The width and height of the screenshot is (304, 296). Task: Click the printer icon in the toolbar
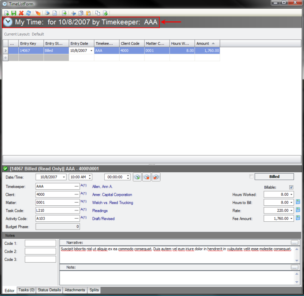[x=47, y=13]
